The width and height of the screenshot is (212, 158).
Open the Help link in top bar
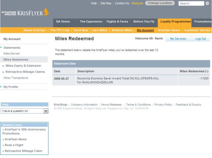[94, 3]
